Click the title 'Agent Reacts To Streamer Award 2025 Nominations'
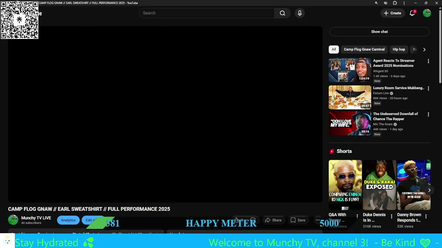The height and width of the screenshot is (248, 442). pyautogui.click(x=394, y=63)
